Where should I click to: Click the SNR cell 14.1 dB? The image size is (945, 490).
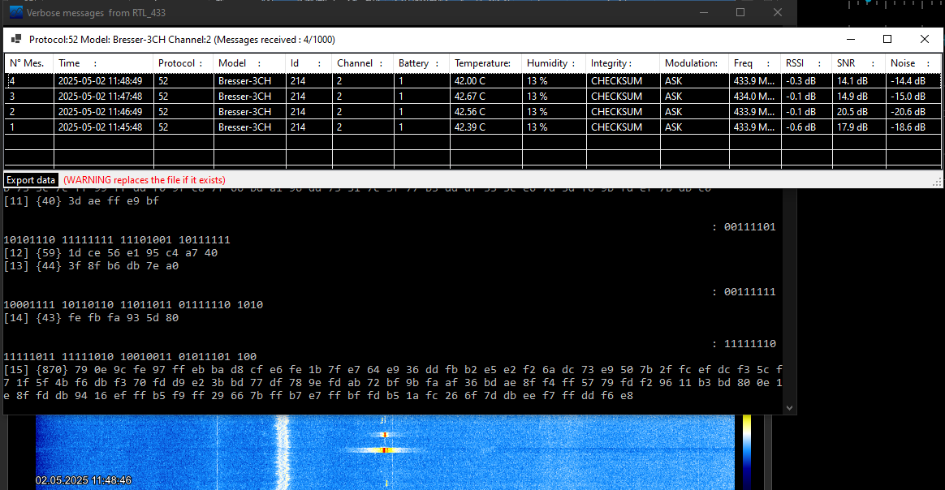(x=859, y=80)
